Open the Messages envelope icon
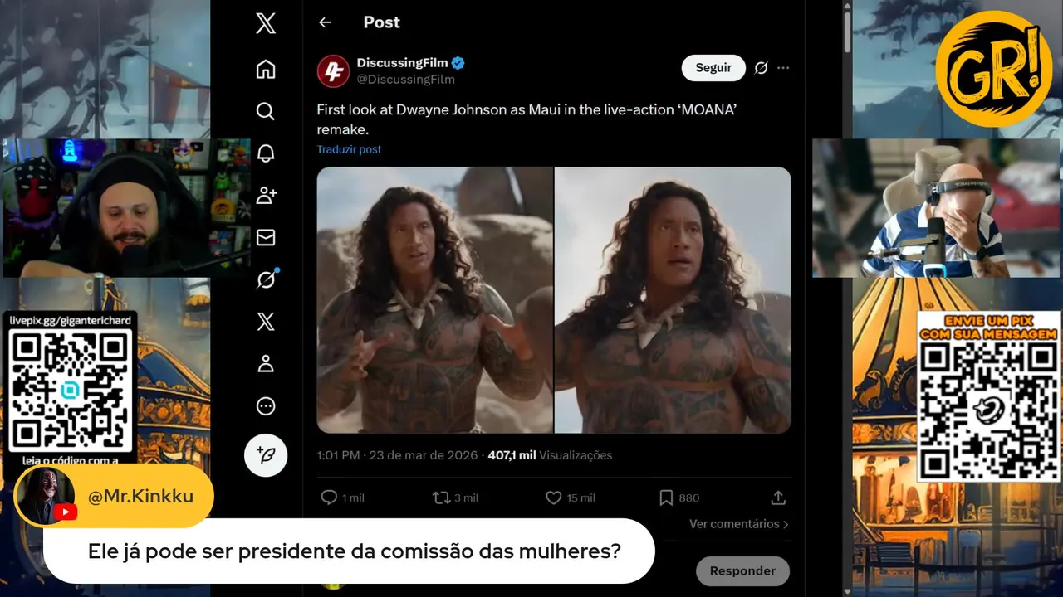 tap(266, 238)
